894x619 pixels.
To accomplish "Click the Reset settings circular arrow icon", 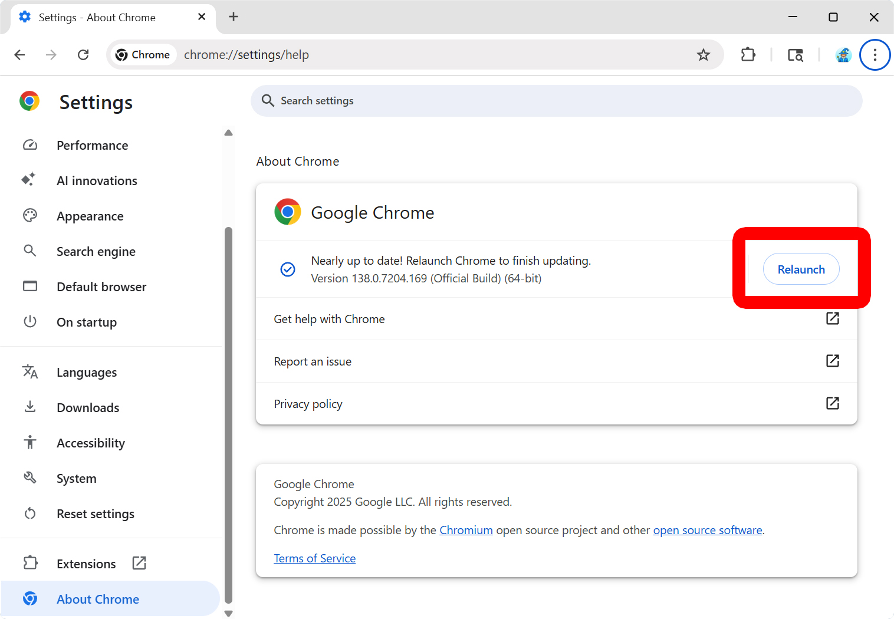I will click(x=30, y=513).
